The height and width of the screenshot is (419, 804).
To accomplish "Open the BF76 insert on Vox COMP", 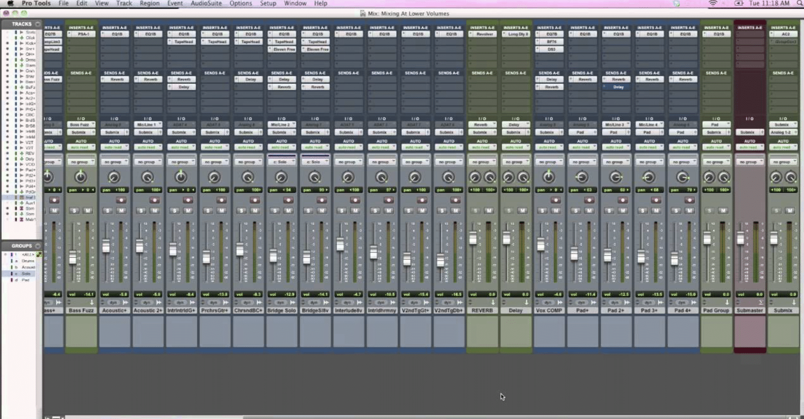I will pyautogui.click(x=549, y=42).
